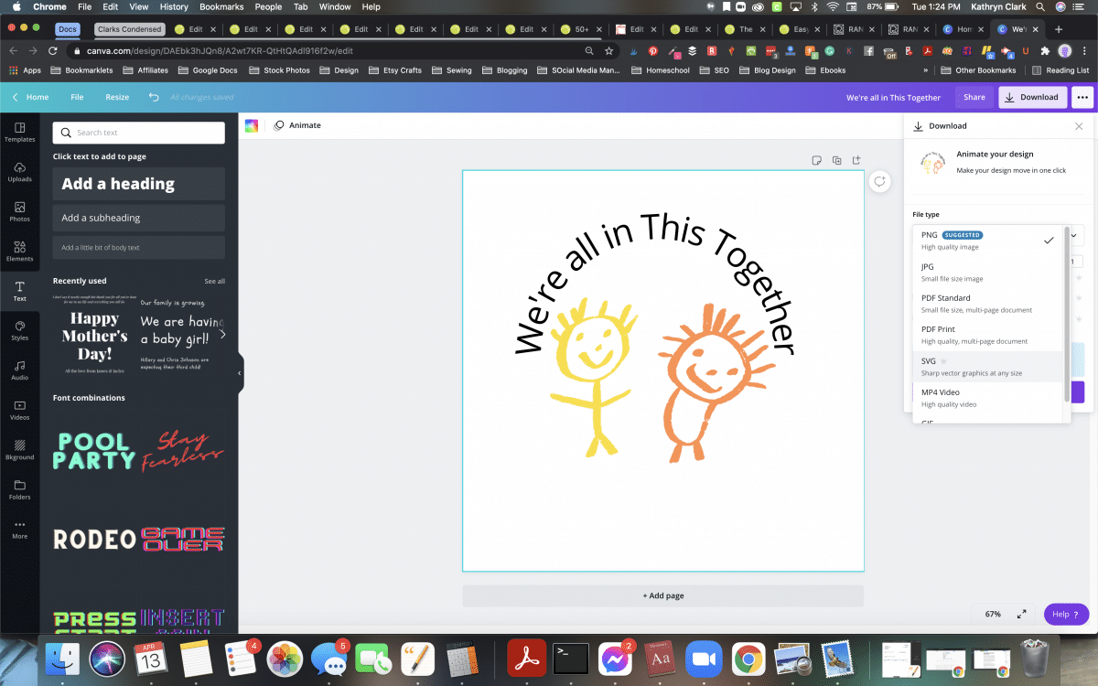
Task: Click the file type list scrollbar
Action: click(x=1066, y=314)
